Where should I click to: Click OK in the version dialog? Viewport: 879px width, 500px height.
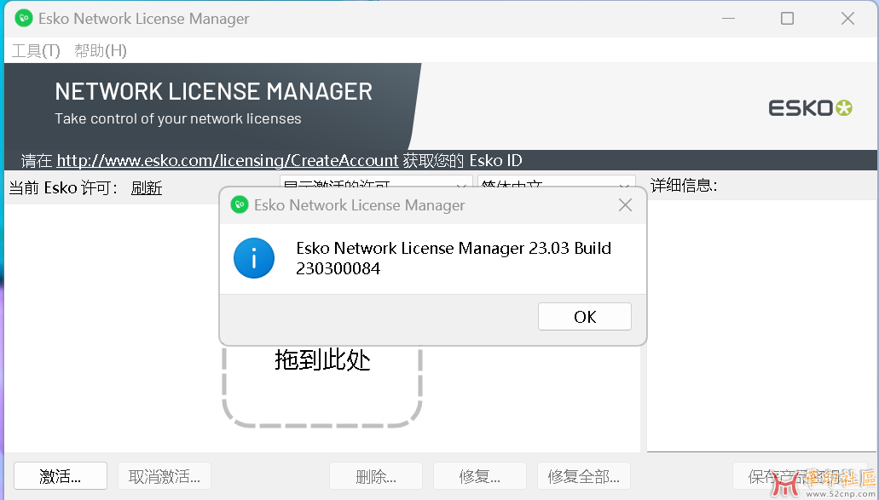(585, 317)
